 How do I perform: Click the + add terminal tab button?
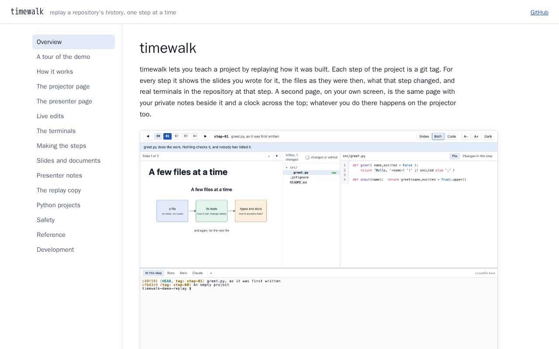[x=211, y=273]
